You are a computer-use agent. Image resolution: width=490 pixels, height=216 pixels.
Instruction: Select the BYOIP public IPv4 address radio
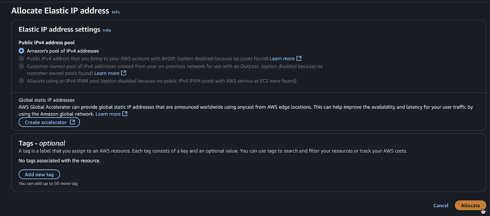21,58
